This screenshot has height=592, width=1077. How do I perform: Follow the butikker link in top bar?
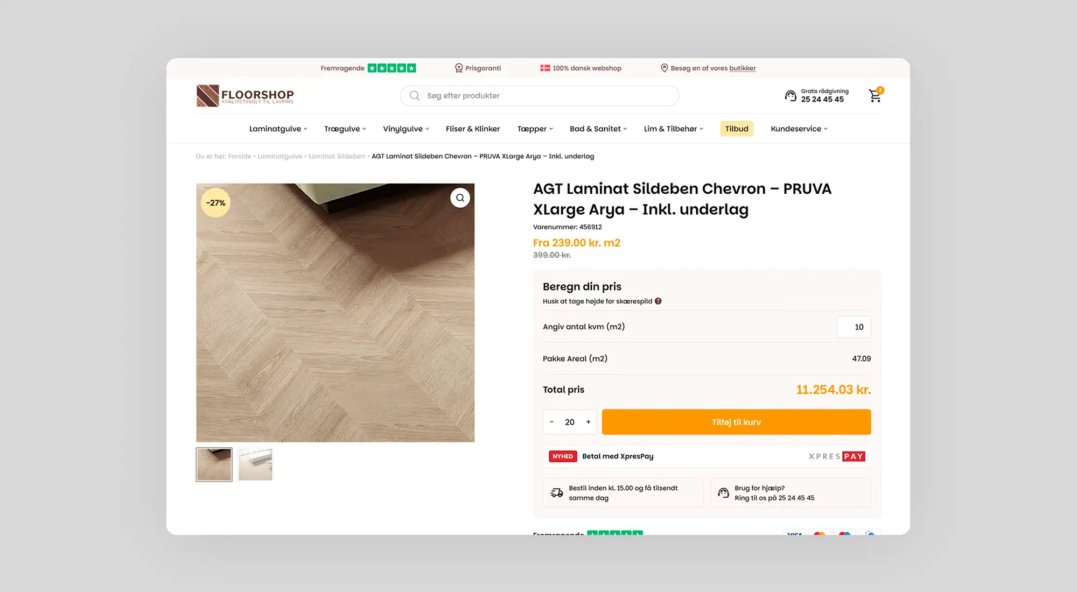pos(742,68)
